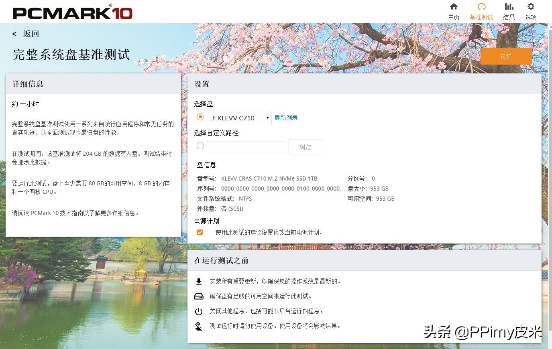Switch to the 基准测试 benchmark view
The width and height of the screenshot is (552, 349).
tap(481, 11)
